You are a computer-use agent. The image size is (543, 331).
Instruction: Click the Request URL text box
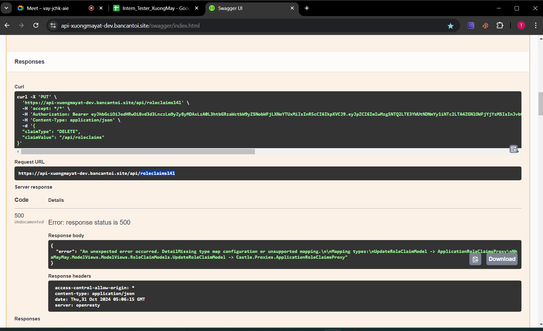point(267,174)
